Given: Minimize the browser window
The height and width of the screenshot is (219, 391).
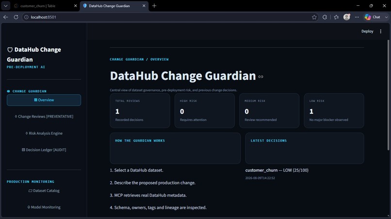Looking at the screenshot, I should [358, 6].
